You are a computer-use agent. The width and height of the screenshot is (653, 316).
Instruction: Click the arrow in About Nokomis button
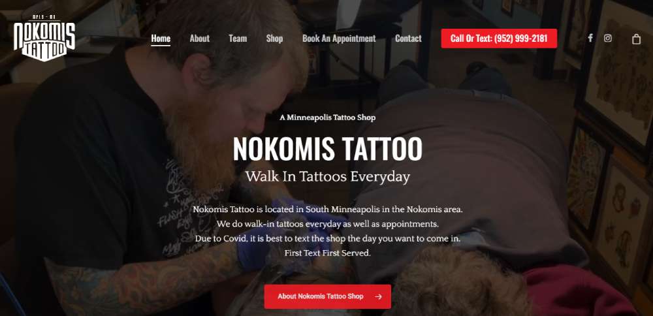pyautogui.click(x=378, y=296)
